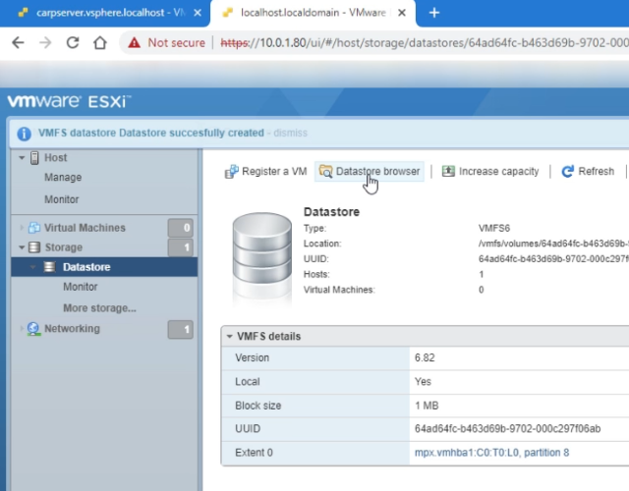Viewport: 629px width, 491px height.
Task: Click the Not secure warning triangle icon
Action: pos(135,42)
